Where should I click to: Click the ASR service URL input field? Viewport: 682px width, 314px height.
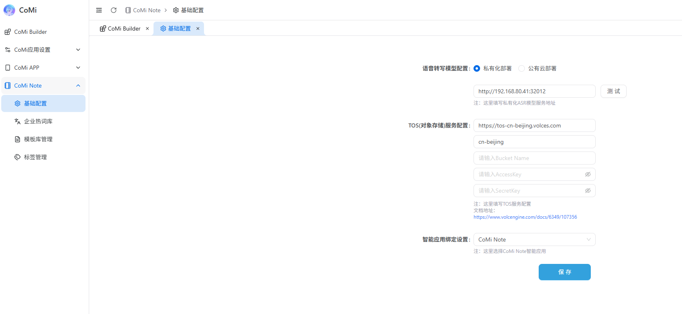(535, 91)
